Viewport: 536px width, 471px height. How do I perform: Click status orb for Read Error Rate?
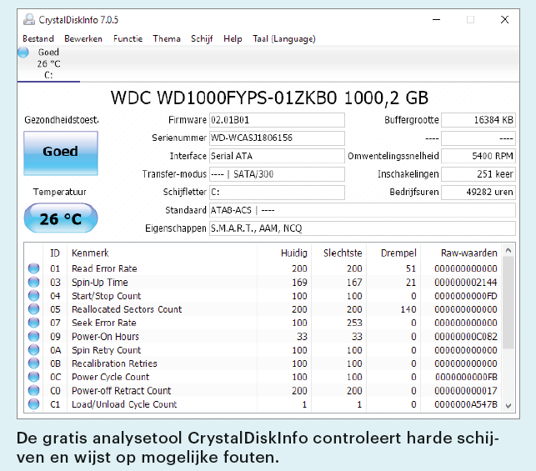(33, 268)
